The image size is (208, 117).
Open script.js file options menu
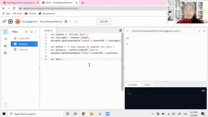pos(36,44)
